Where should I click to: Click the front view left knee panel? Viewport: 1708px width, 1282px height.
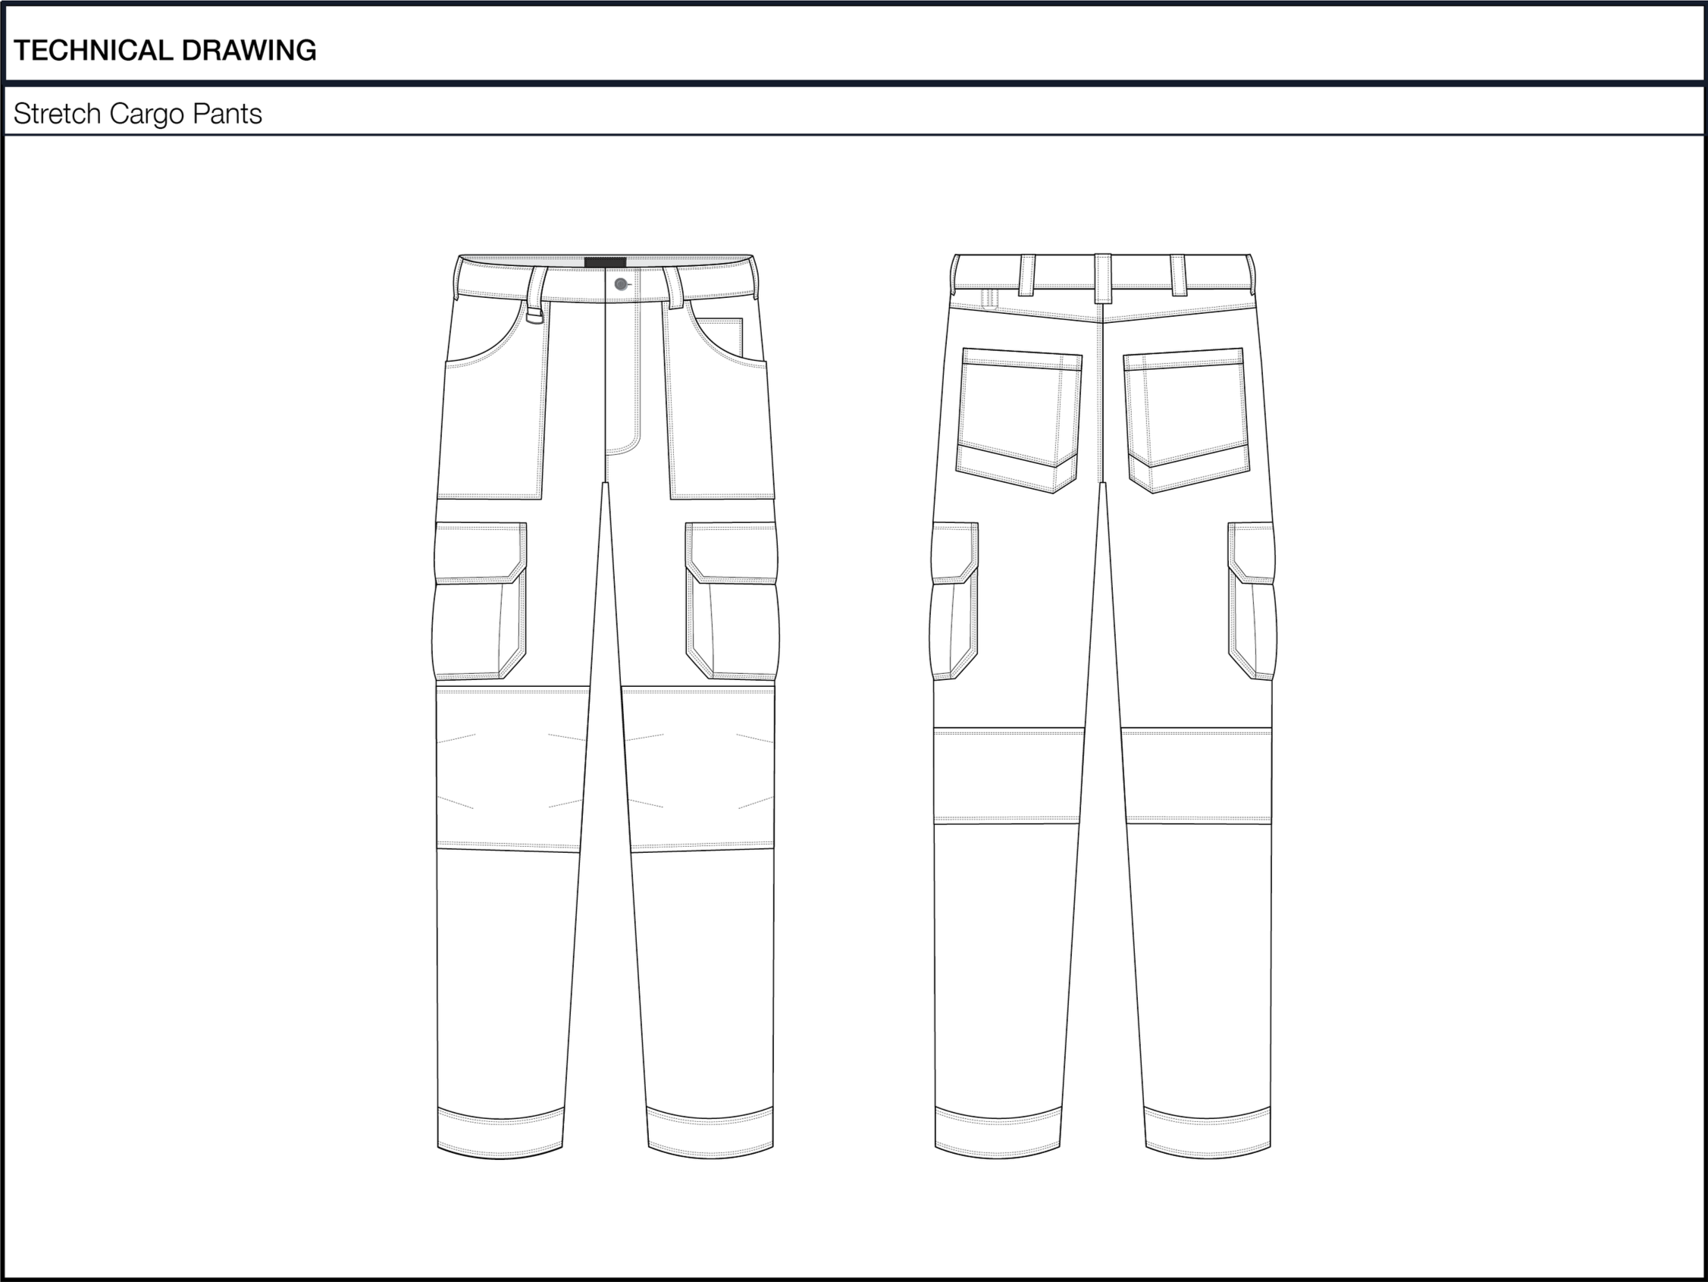click(x=509, y=770)
